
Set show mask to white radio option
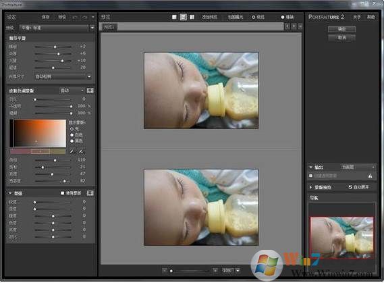[x=72, y=135]
